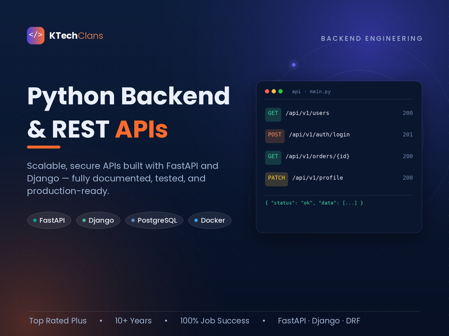
Task: Select the /api/v1/users endpoint path
Action: 308,113
